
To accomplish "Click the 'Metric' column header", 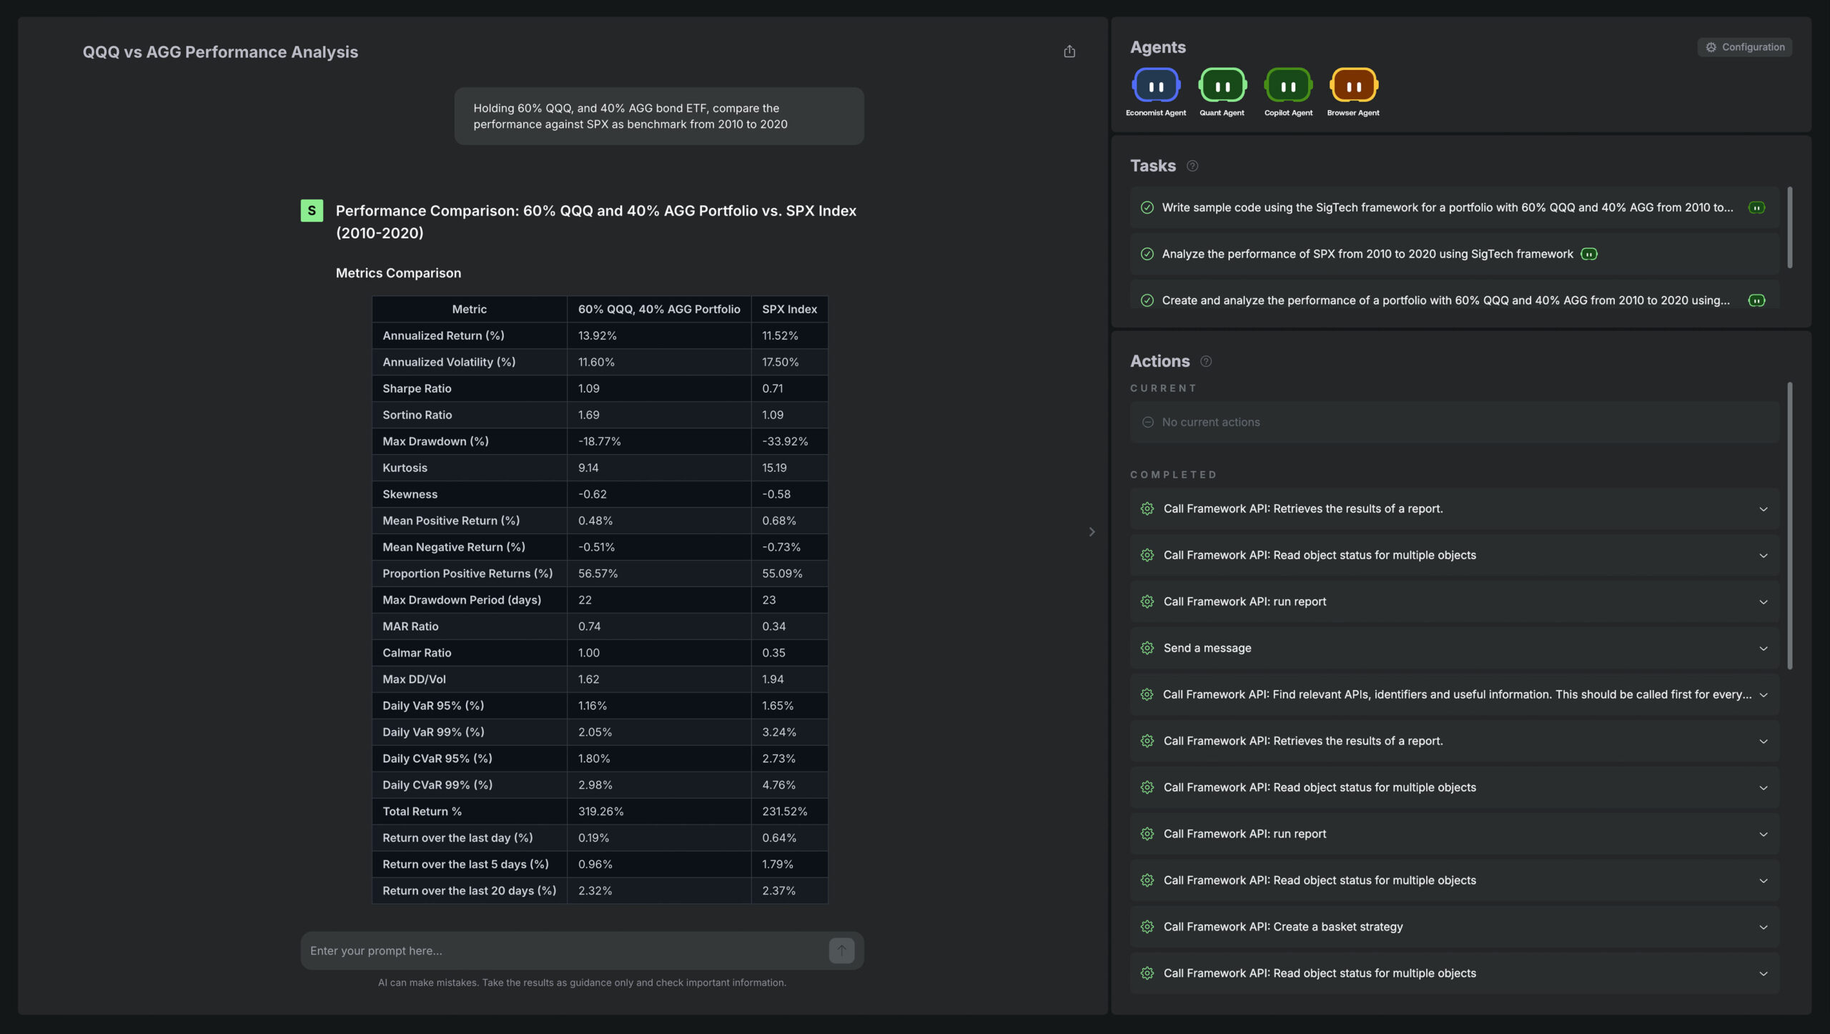I will tap(469, 310).
